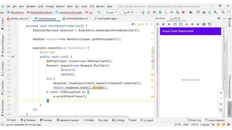Toggle the Device File Explorer panel
This screenshot has width=232, height=130.
(x=229, y=87)
